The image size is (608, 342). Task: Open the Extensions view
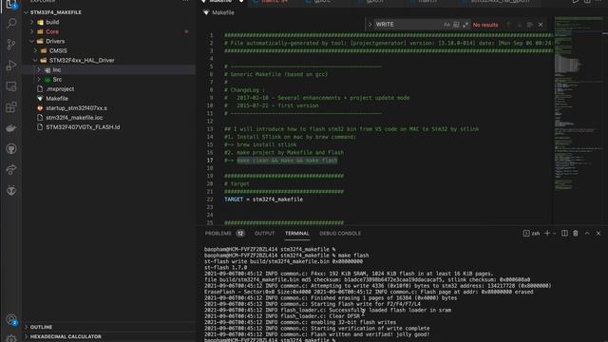coord(11,107)
